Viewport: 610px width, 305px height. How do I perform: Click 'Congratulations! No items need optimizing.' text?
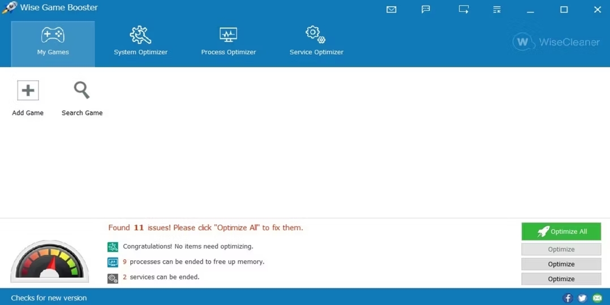click(x=188, y=246)
